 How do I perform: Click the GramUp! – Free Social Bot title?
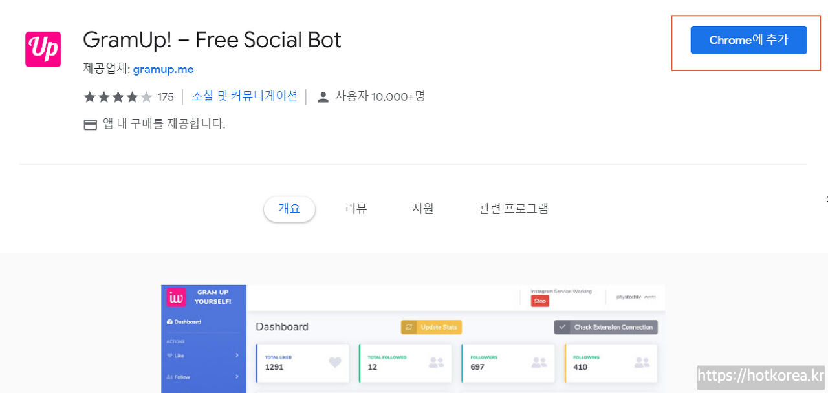(212, 40)
